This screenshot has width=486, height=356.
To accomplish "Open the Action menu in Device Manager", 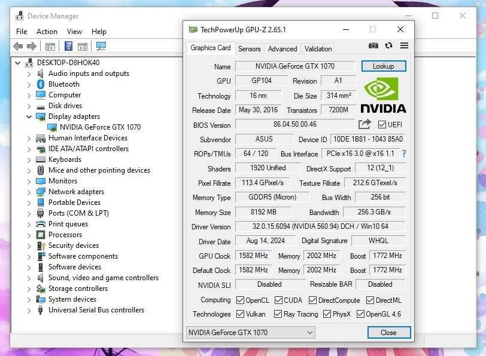I will point(47,31).
